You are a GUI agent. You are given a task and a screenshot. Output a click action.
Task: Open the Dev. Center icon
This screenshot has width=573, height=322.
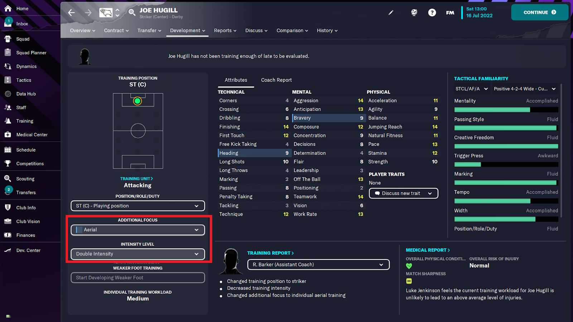8,250
